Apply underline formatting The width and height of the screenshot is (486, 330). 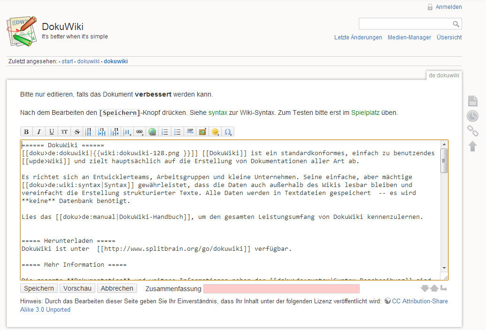(52, 132)
